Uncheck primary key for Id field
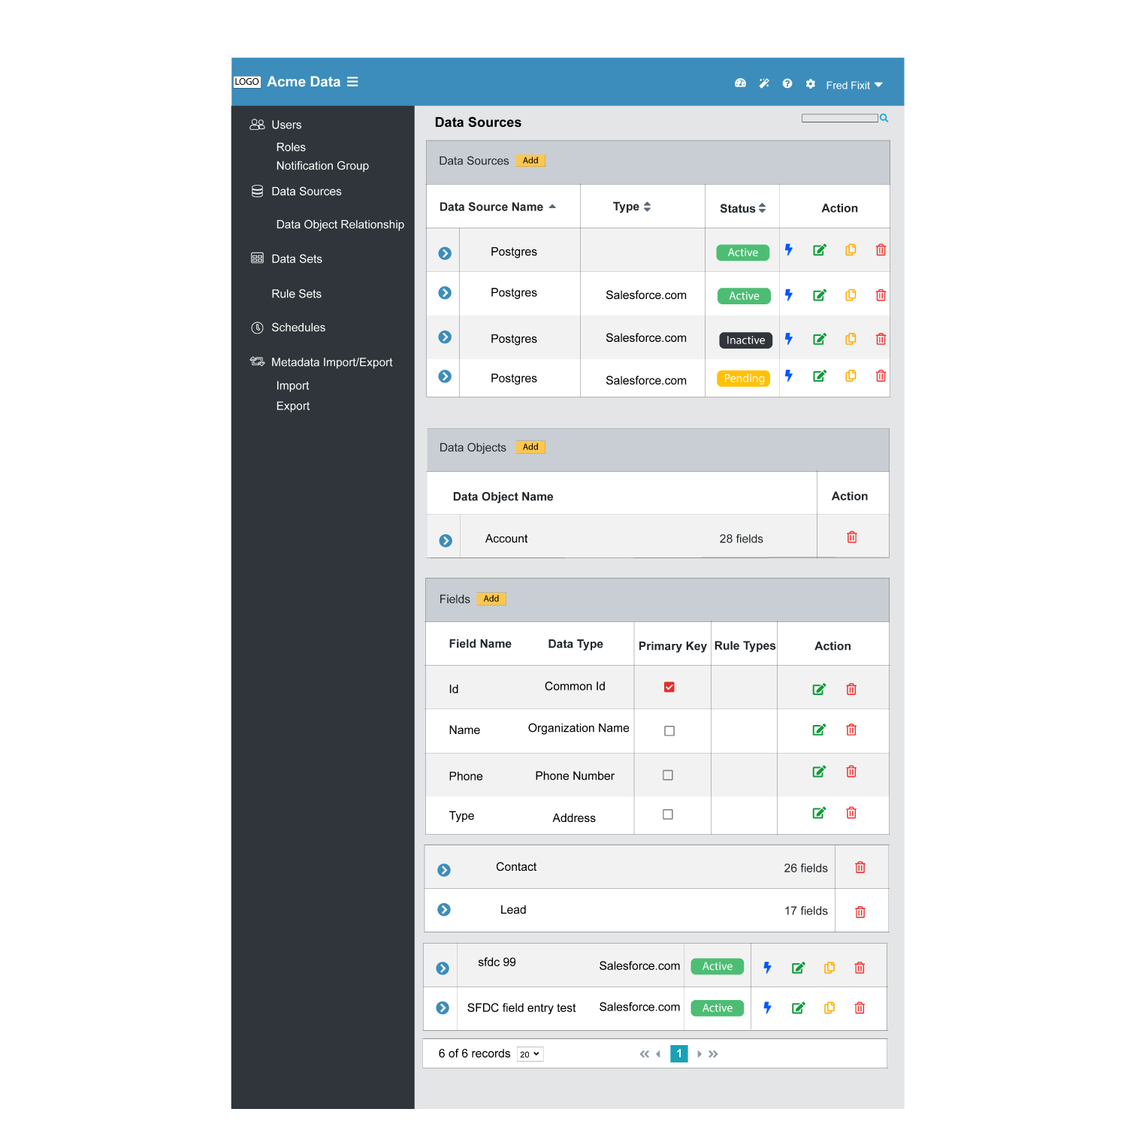Screen dimensions: 1127x1127 [669, 687]
